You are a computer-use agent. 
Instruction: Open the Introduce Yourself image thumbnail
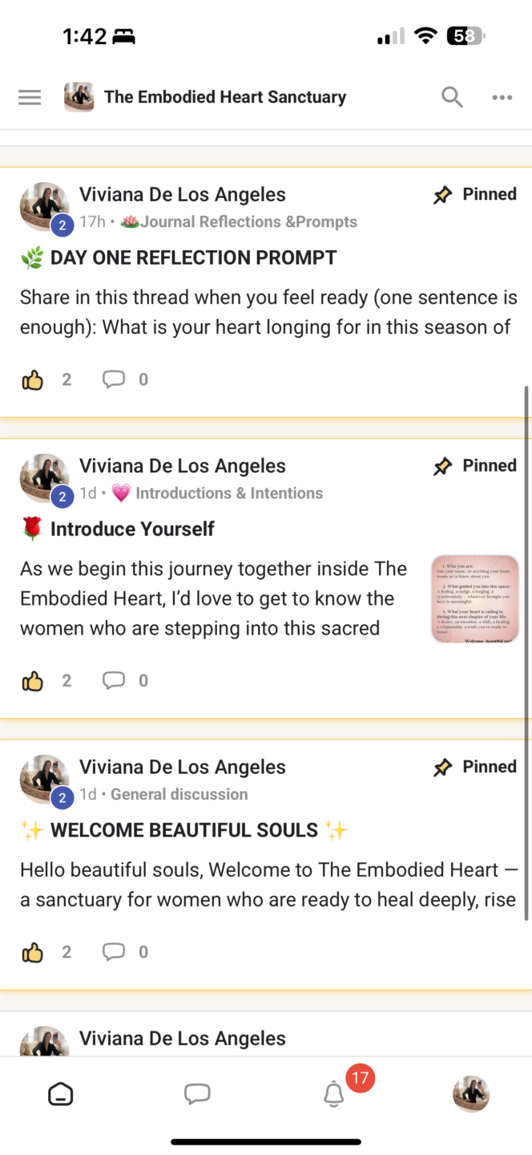[474, 598]
